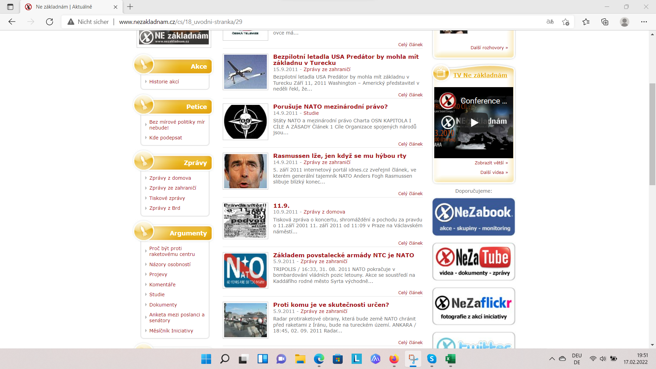This screenshot has height=369, width=656.
Task: Open Rasmussen lže article headline
Action: (x=340, y=156)
